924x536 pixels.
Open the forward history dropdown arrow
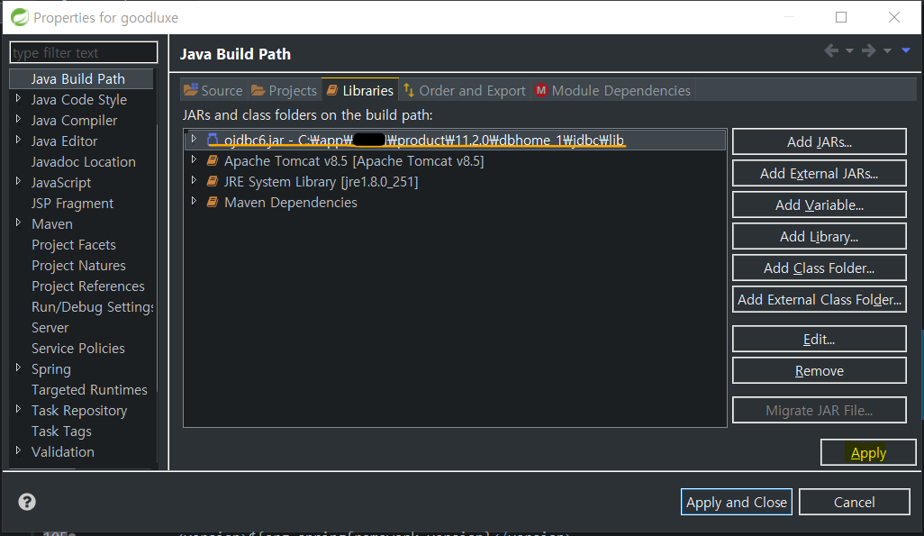pyautogui.click(x=887, y=50)
